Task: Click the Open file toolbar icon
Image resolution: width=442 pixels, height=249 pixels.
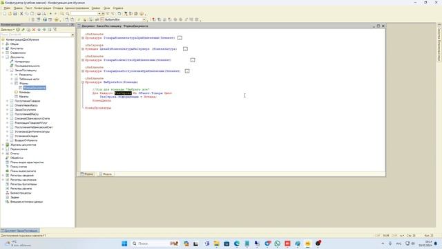Action: (10, 14)
